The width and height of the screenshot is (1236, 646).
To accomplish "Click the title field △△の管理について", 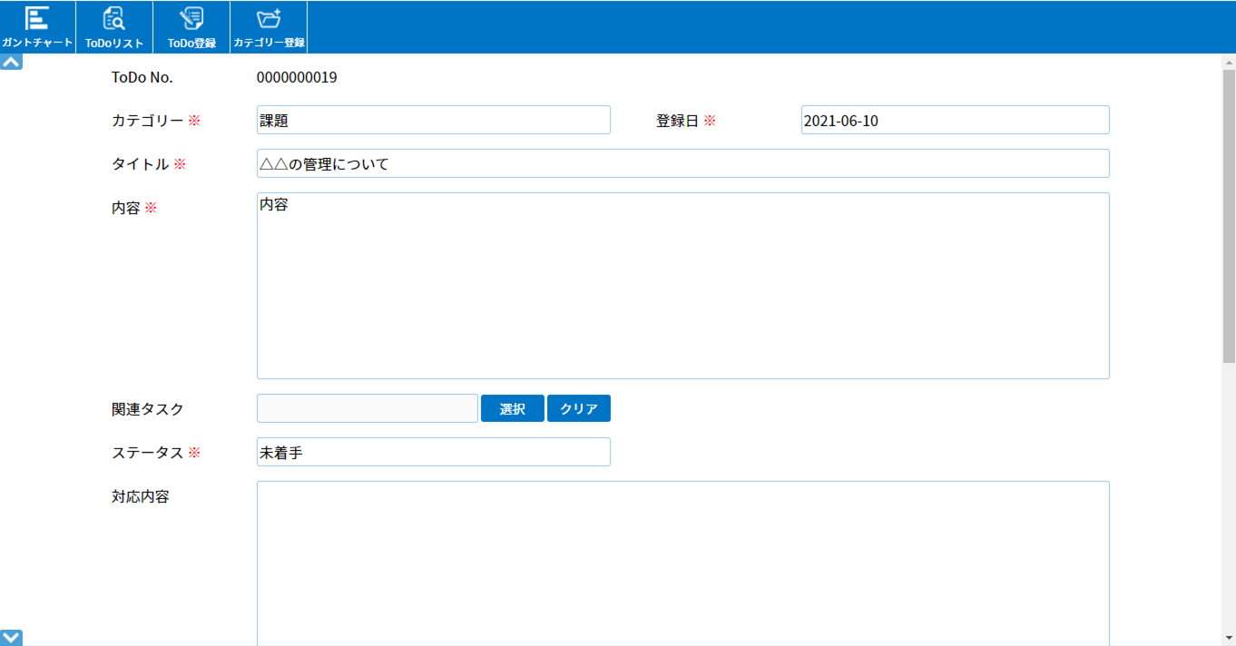I will point(682,164).
